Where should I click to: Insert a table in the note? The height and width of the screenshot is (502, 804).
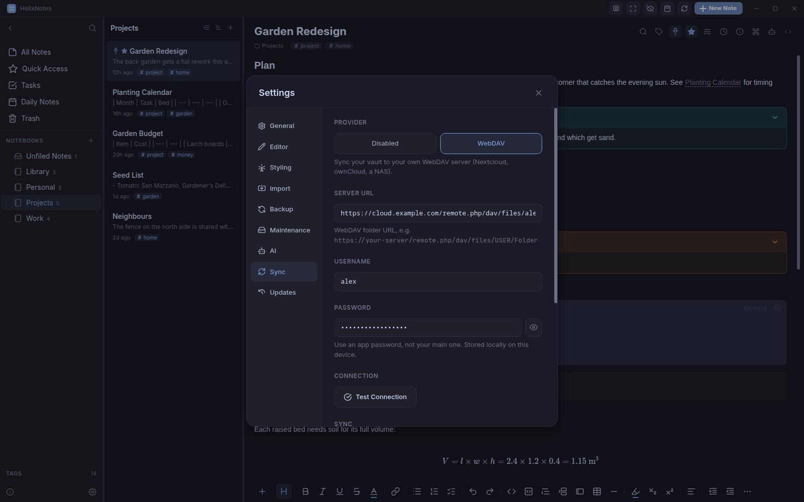pyautogui.click(x=597, y=491)
